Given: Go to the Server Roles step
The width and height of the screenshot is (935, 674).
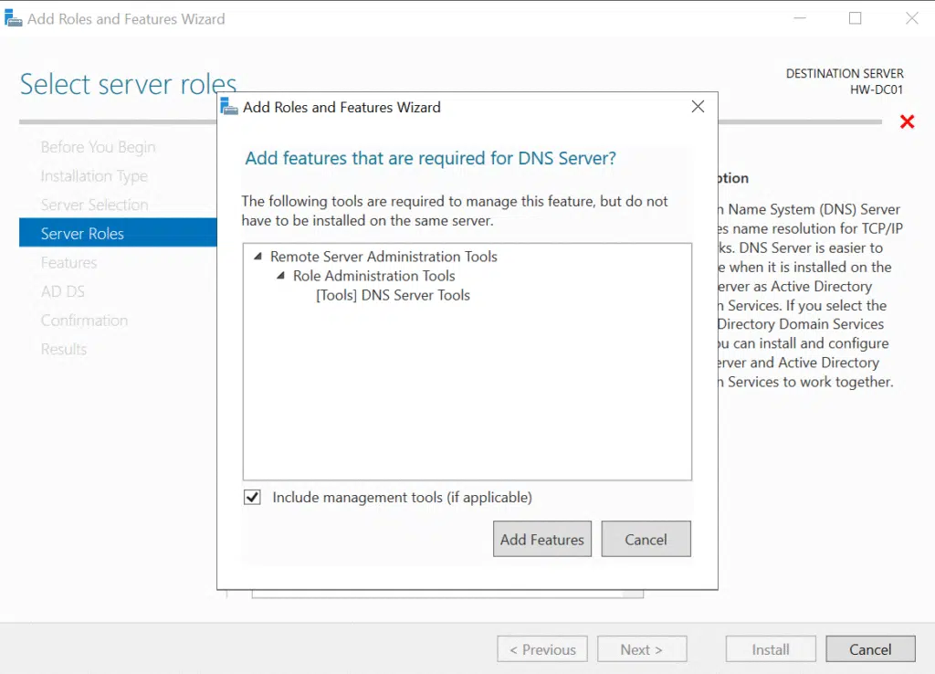Looking at the screenshot, I should click(82, 234).
